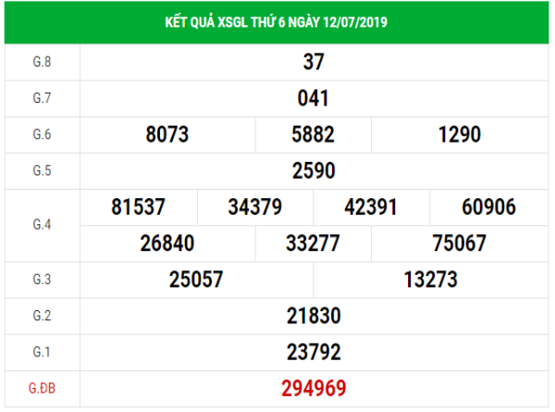
Task: Pick the G.6 result 1290
Action: click(x=460, y=134)
